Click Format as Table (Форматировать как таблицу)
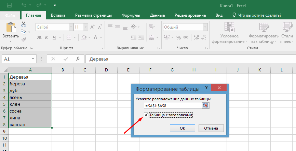296x151 pixels. (263, 33)
